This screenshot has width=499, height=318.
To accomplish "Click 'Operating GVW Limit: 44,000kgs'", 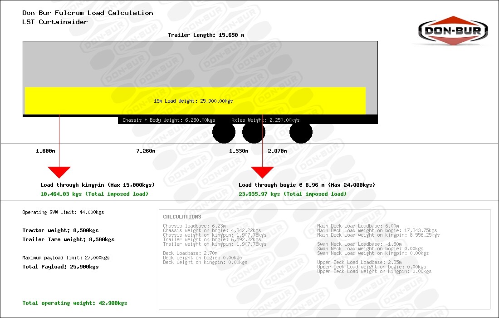I will 63,212.
